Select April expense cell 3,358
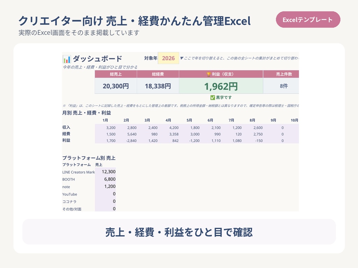The width and height of the screenshot is (358, 268). point(174,134)
